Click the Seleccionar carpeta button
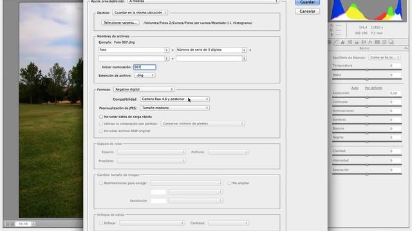 [120, 22]
